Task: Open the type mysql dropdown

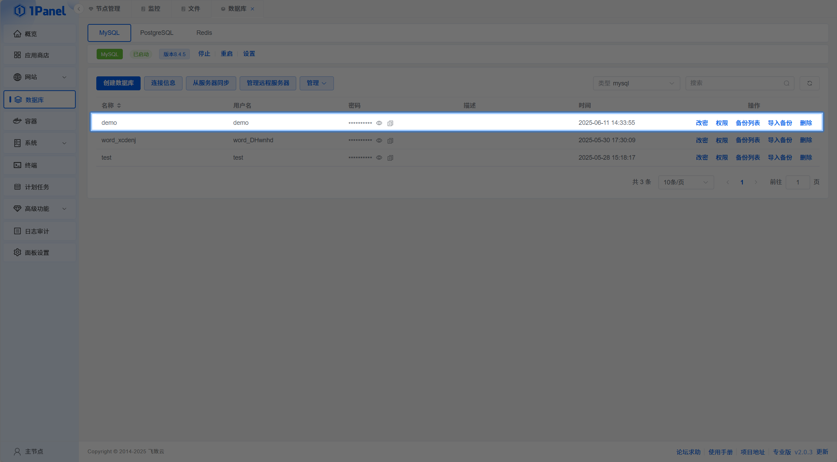Action: [x=636, y=83]
